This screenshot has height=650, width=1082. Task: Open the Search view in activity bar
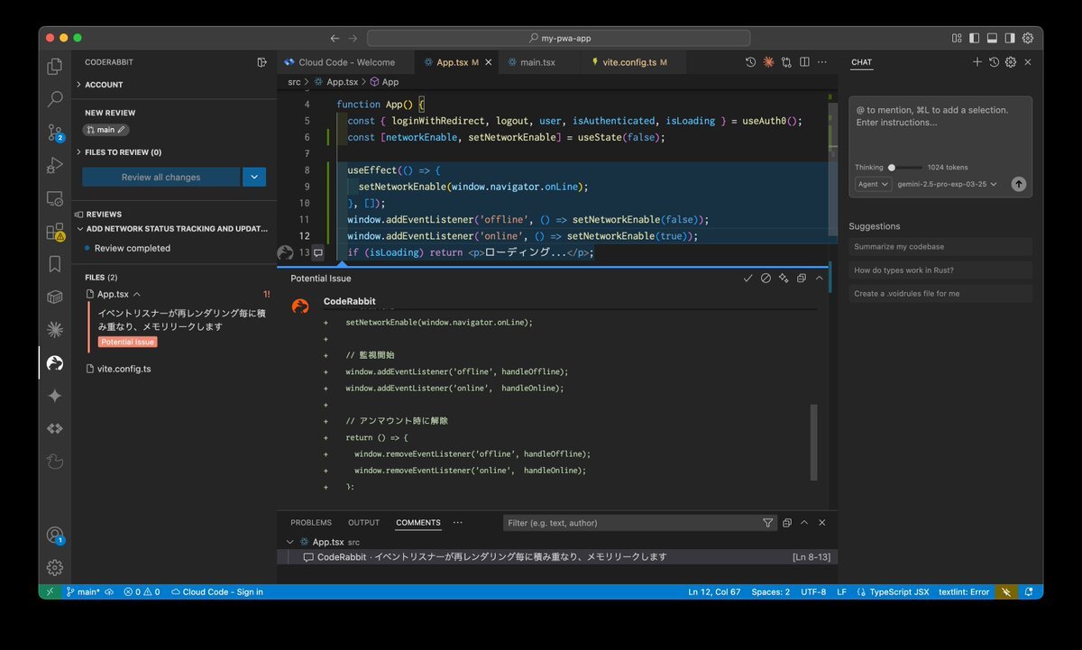pyautogui.click(x=55, y=99)
